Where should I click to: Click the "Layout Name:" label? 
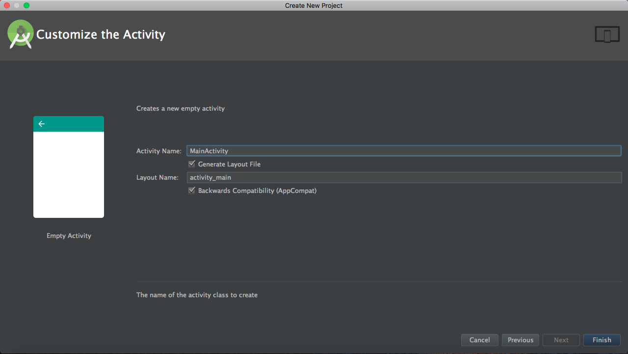[157, 177]
